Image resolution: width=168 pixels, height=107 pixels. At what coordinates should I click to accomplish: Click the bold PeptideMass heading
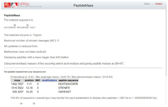[x=12, y=15]
